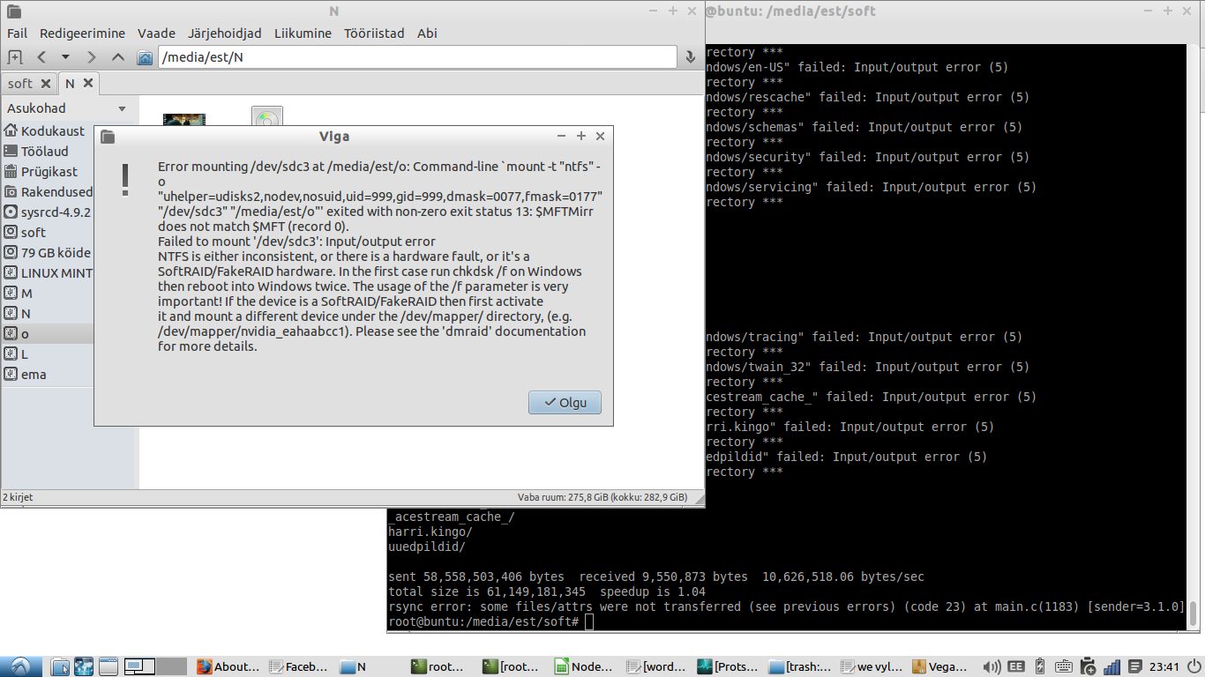Click the show desktop panel icon
The width and height of the screenshot is (1205, 677).
click(108, 666)
